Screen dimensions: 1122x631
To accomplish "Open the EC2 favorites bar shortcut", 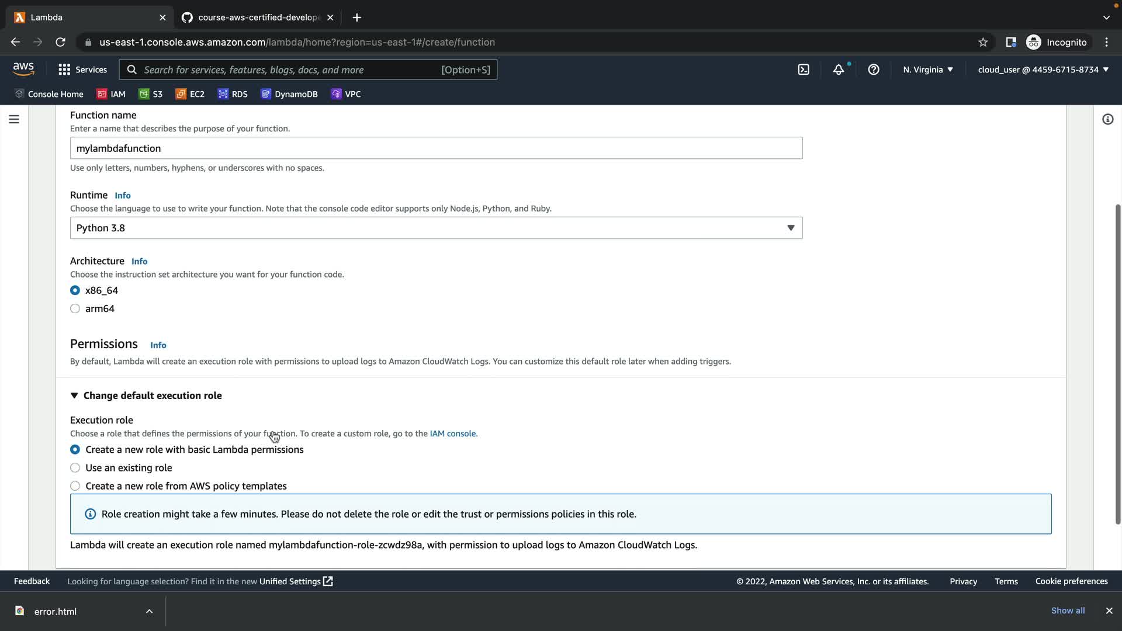I will click(x=190, y=94).
